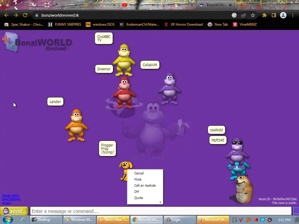Launch Internet Explorer from the taskbar
This screenshot has width=299, height=224.
(23, 220)
